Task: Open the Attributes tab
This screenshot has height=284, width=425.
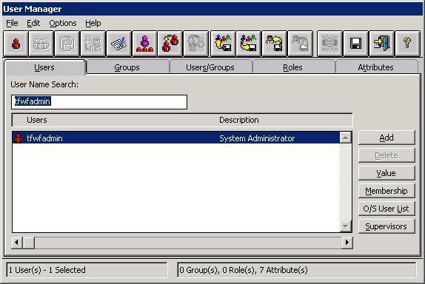Action: tap(375, 67)
